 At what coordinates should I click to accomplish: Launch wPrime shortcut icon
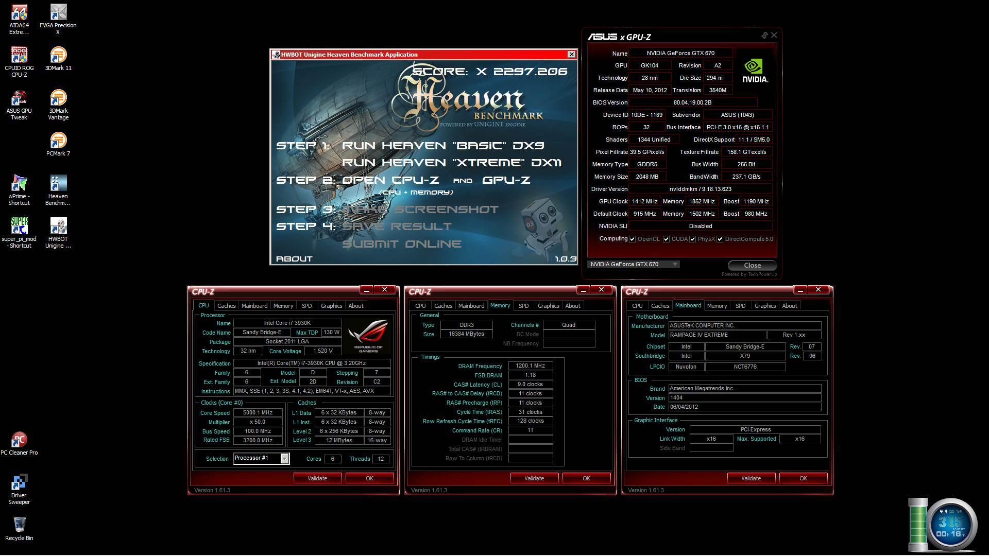click(19, 190)
